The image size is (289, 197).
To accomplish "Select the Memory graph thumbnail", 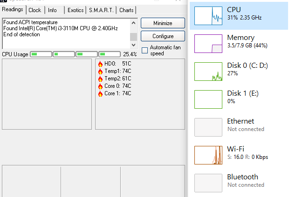I will point(208,44).
